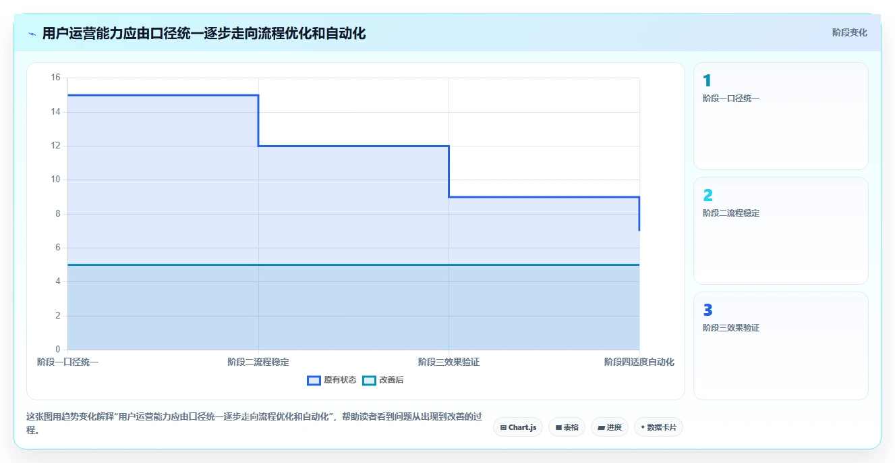Screen dimensions: 895x463
Task: Click the y-axis value 16
Action: click(55, 78)
